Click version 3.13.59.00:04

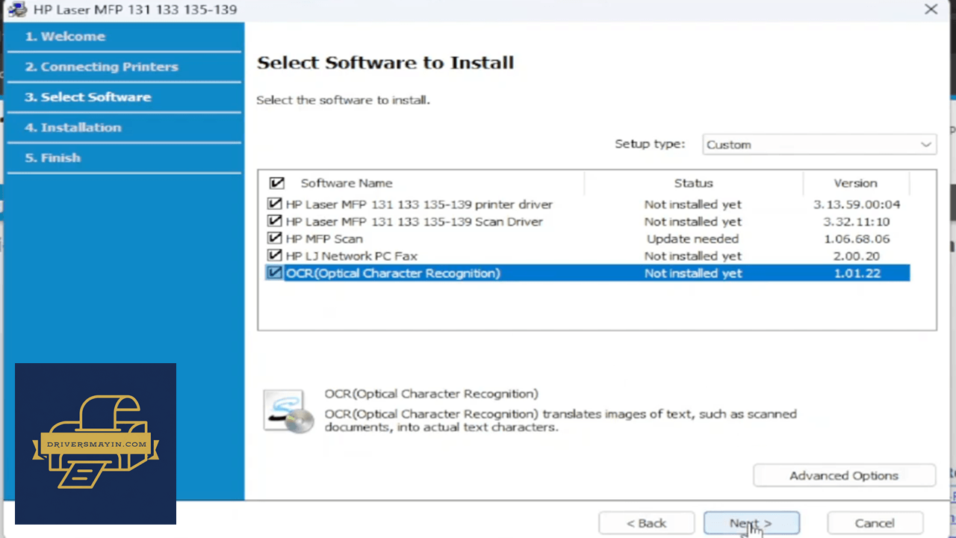[857, 204]
